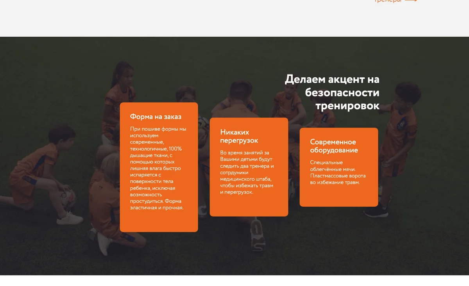Click the heading Делаем акцент на безопасности тренировок

(332, 92)
